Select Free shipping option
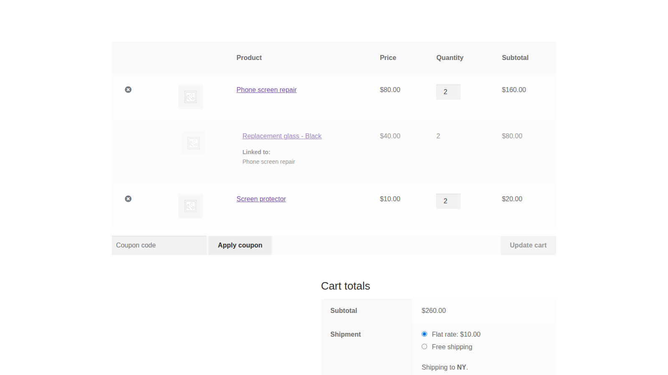This screenshot has width=668, height=375. pyautogui.click(x=424, y=347)
